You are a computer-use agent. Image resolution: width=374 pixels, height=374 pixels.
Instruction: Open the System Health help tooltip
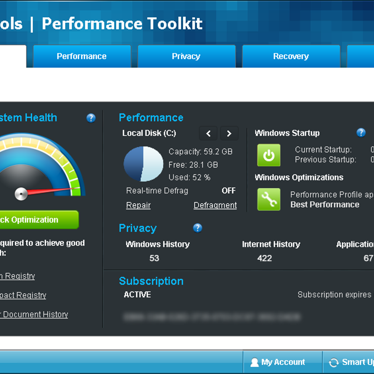[91, 118]
